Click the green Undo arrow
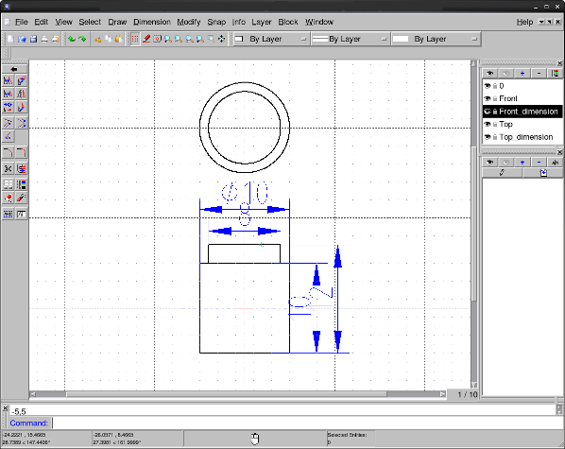This screenshot has width=565, height=449. click(72, 39)
